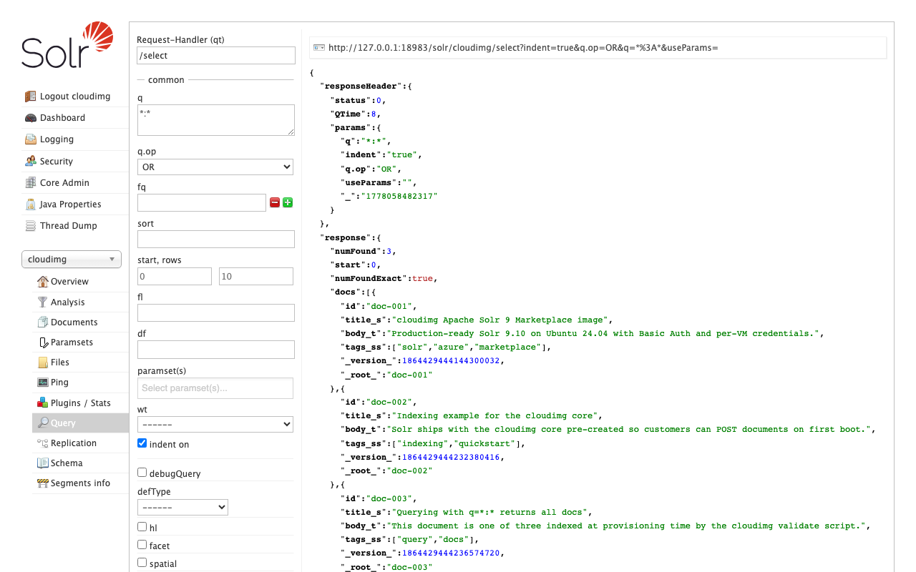Click the Plugins / Stats blocks icon

click(43, 403)
